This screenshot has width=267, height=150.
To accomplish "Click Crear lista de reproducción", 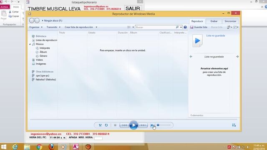I will tap(79, 27).
